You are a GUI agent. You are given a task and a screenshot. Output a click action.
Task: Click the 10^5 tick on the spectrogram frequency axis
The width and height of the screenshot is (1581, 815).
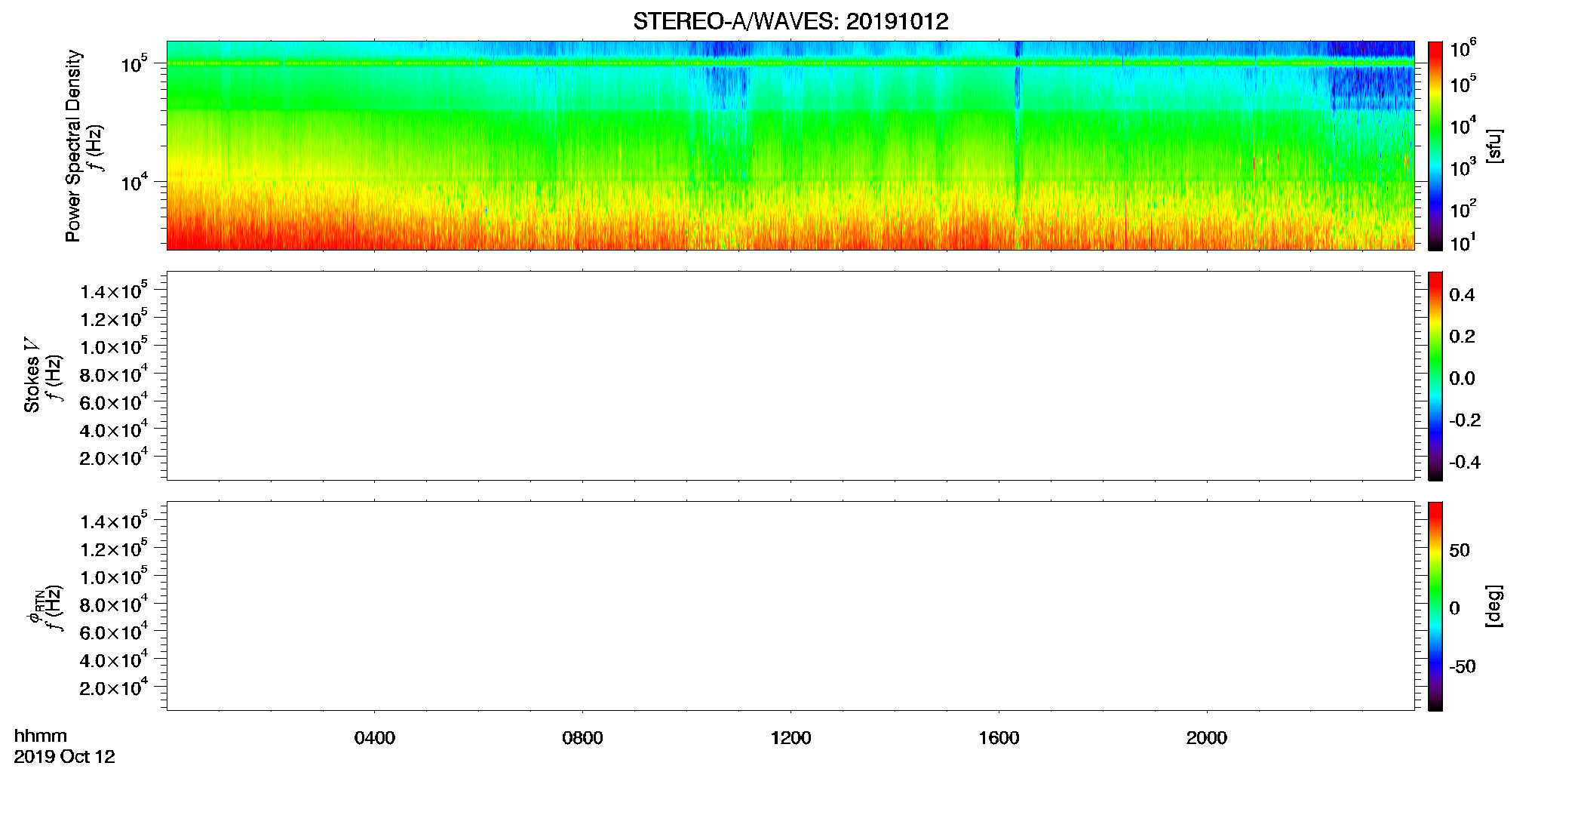click(134, 63)
